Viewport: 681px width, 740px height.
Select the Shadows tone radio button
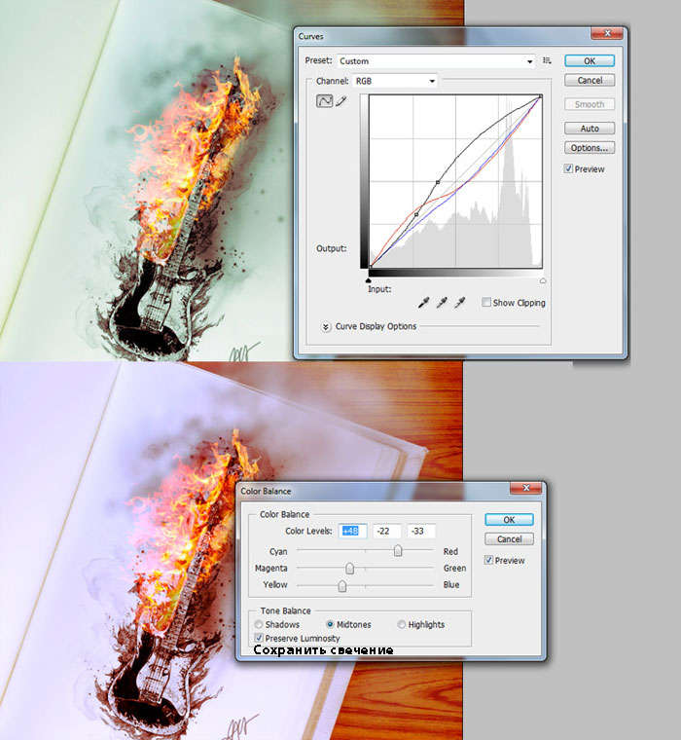259,624
